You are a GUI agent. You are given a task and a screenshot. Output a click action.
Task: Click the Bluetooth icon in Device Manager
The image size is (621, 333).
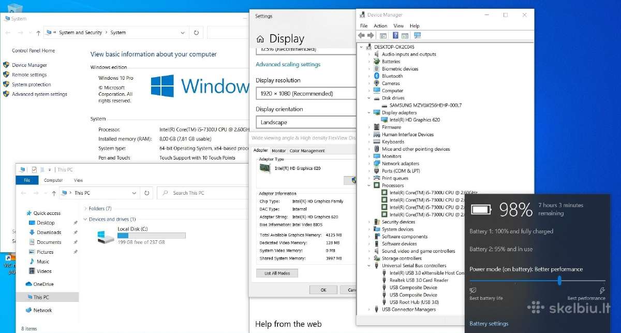coord(377,76)
